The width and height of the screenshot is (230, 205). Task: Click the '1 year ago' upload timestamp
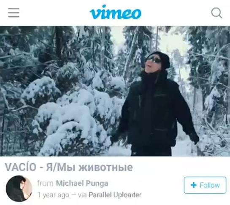click(53, 195)
